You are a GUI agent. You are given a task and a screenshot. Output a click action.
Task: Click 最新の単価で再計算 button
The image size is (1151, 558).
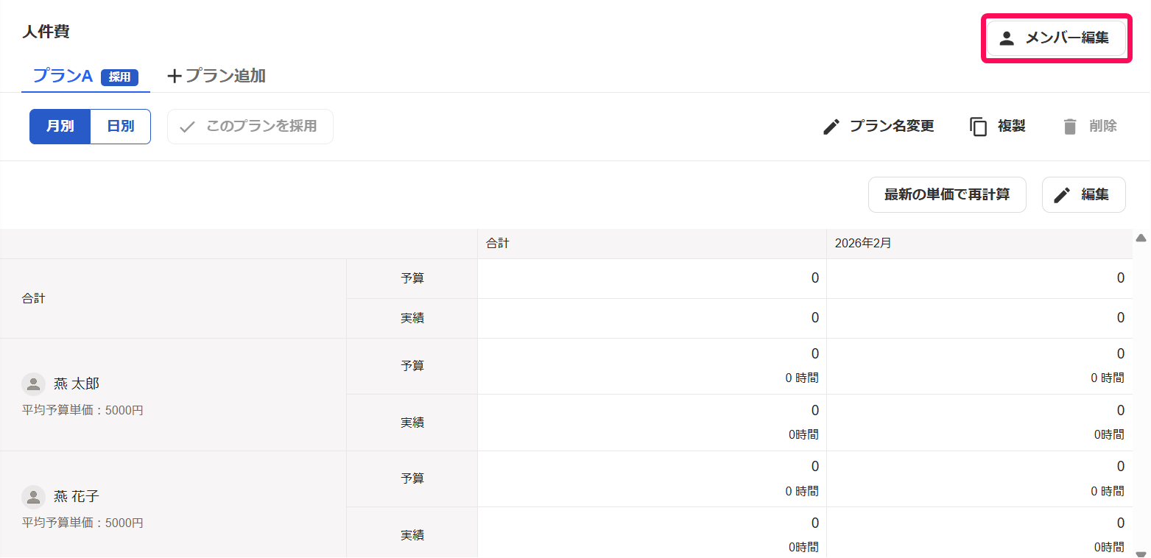pos(947,195)
